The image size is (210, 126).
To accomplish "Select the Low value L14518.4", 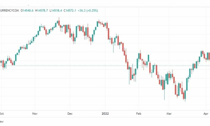I will click(56, 10).
